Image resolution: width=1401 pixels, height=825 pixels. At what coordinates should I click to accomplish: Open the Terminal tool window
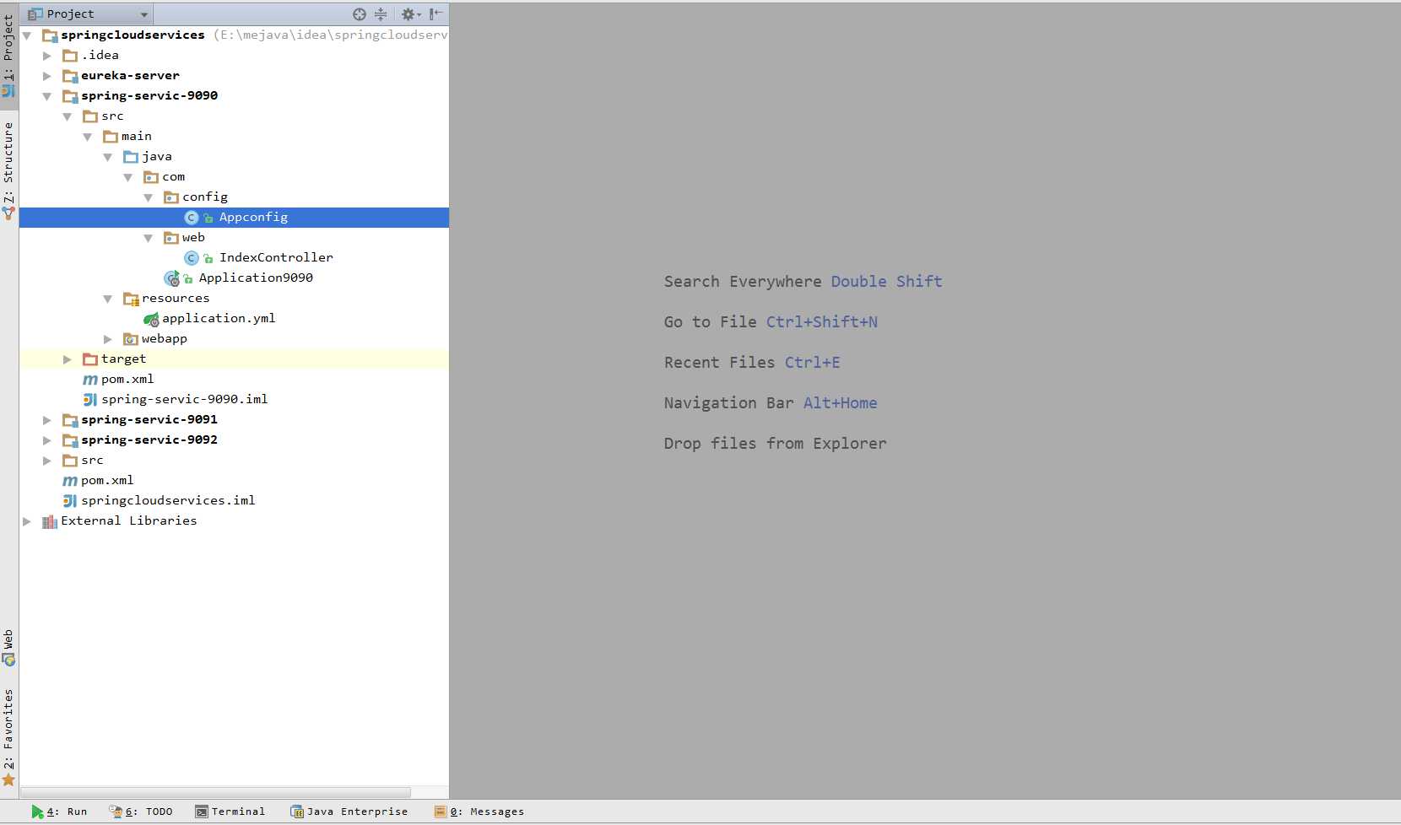click(230, 812)
